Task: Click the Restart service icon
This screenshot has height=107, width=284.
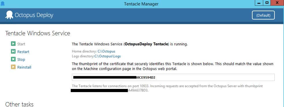Action: pos(13,52)
